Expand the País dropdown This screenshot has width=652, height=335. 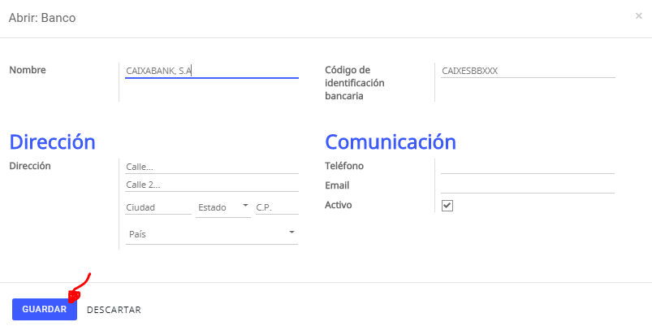(212, 234)
